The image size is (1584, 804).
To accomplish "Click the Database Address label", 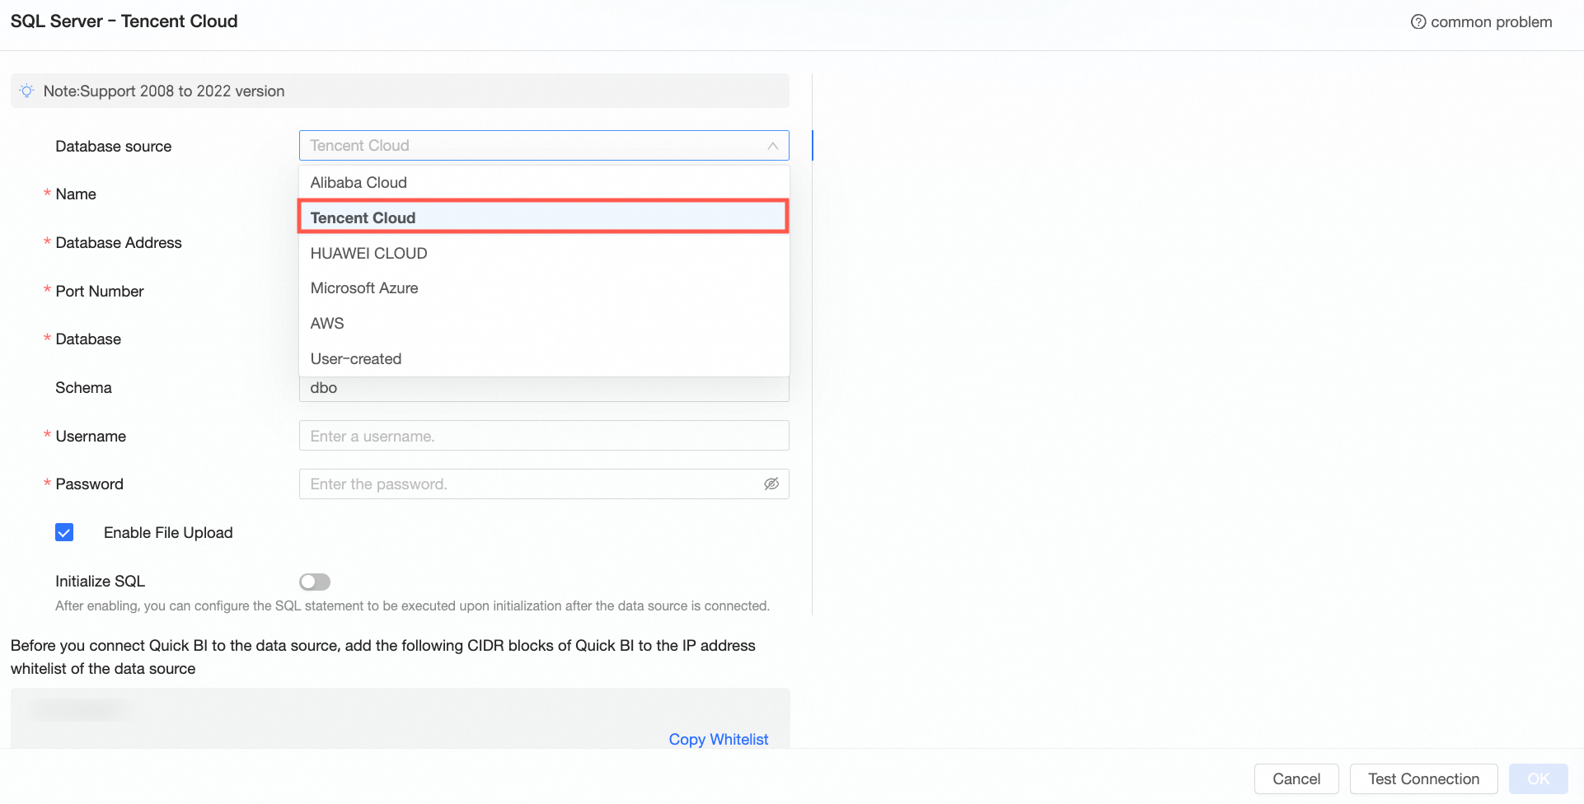I will [119, 243].
